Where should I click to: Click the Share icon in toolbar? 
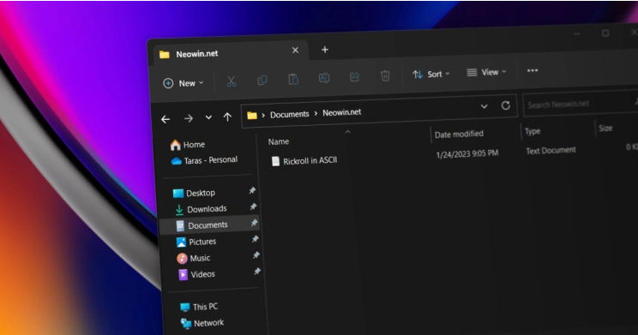(355, 76)
